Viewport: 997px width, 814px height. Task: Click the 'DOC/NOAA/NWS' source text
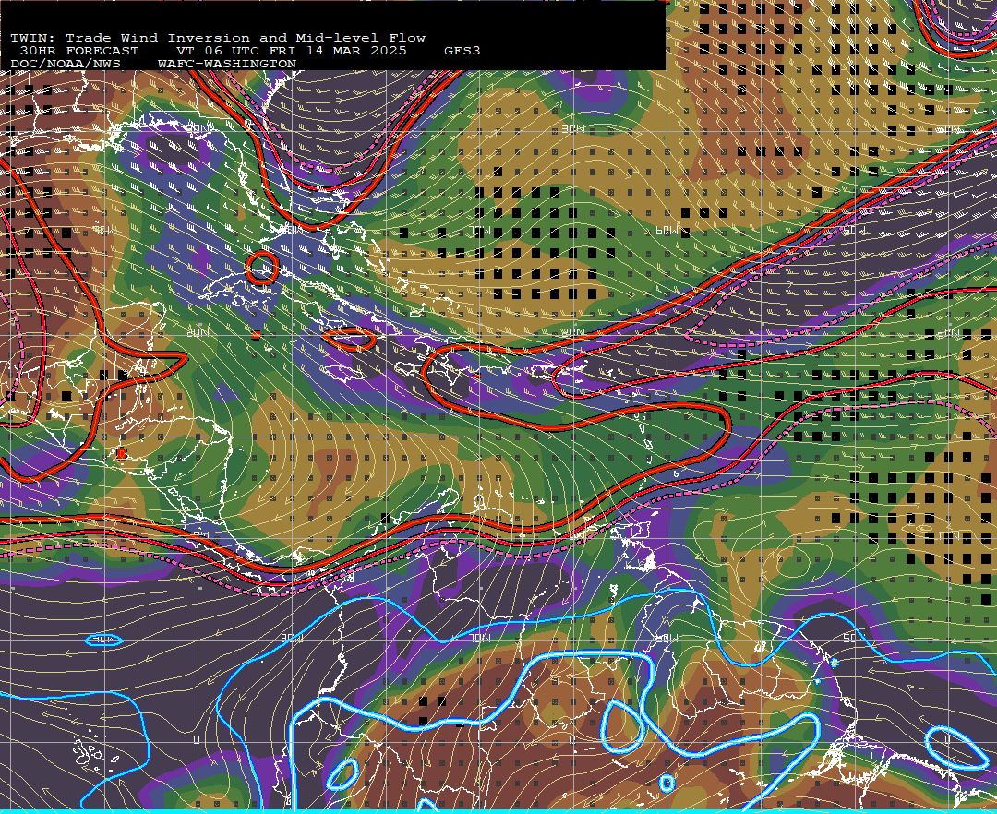point(66,64)
